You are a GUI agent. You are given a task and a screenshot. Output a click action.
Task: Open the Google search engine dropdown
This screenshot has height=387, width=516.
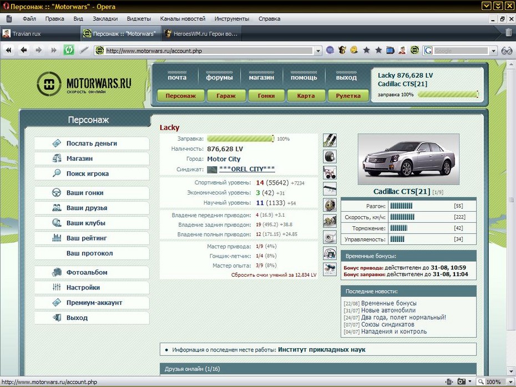(x=493, y=51)
